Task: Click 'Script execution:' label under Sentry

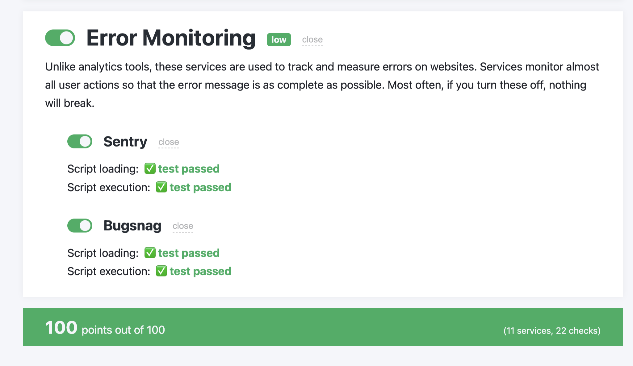Action: 109,187
